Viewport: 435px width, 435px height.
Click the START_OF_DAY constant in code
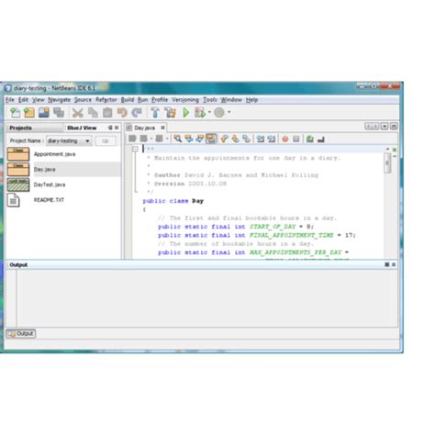click(273, 227)
